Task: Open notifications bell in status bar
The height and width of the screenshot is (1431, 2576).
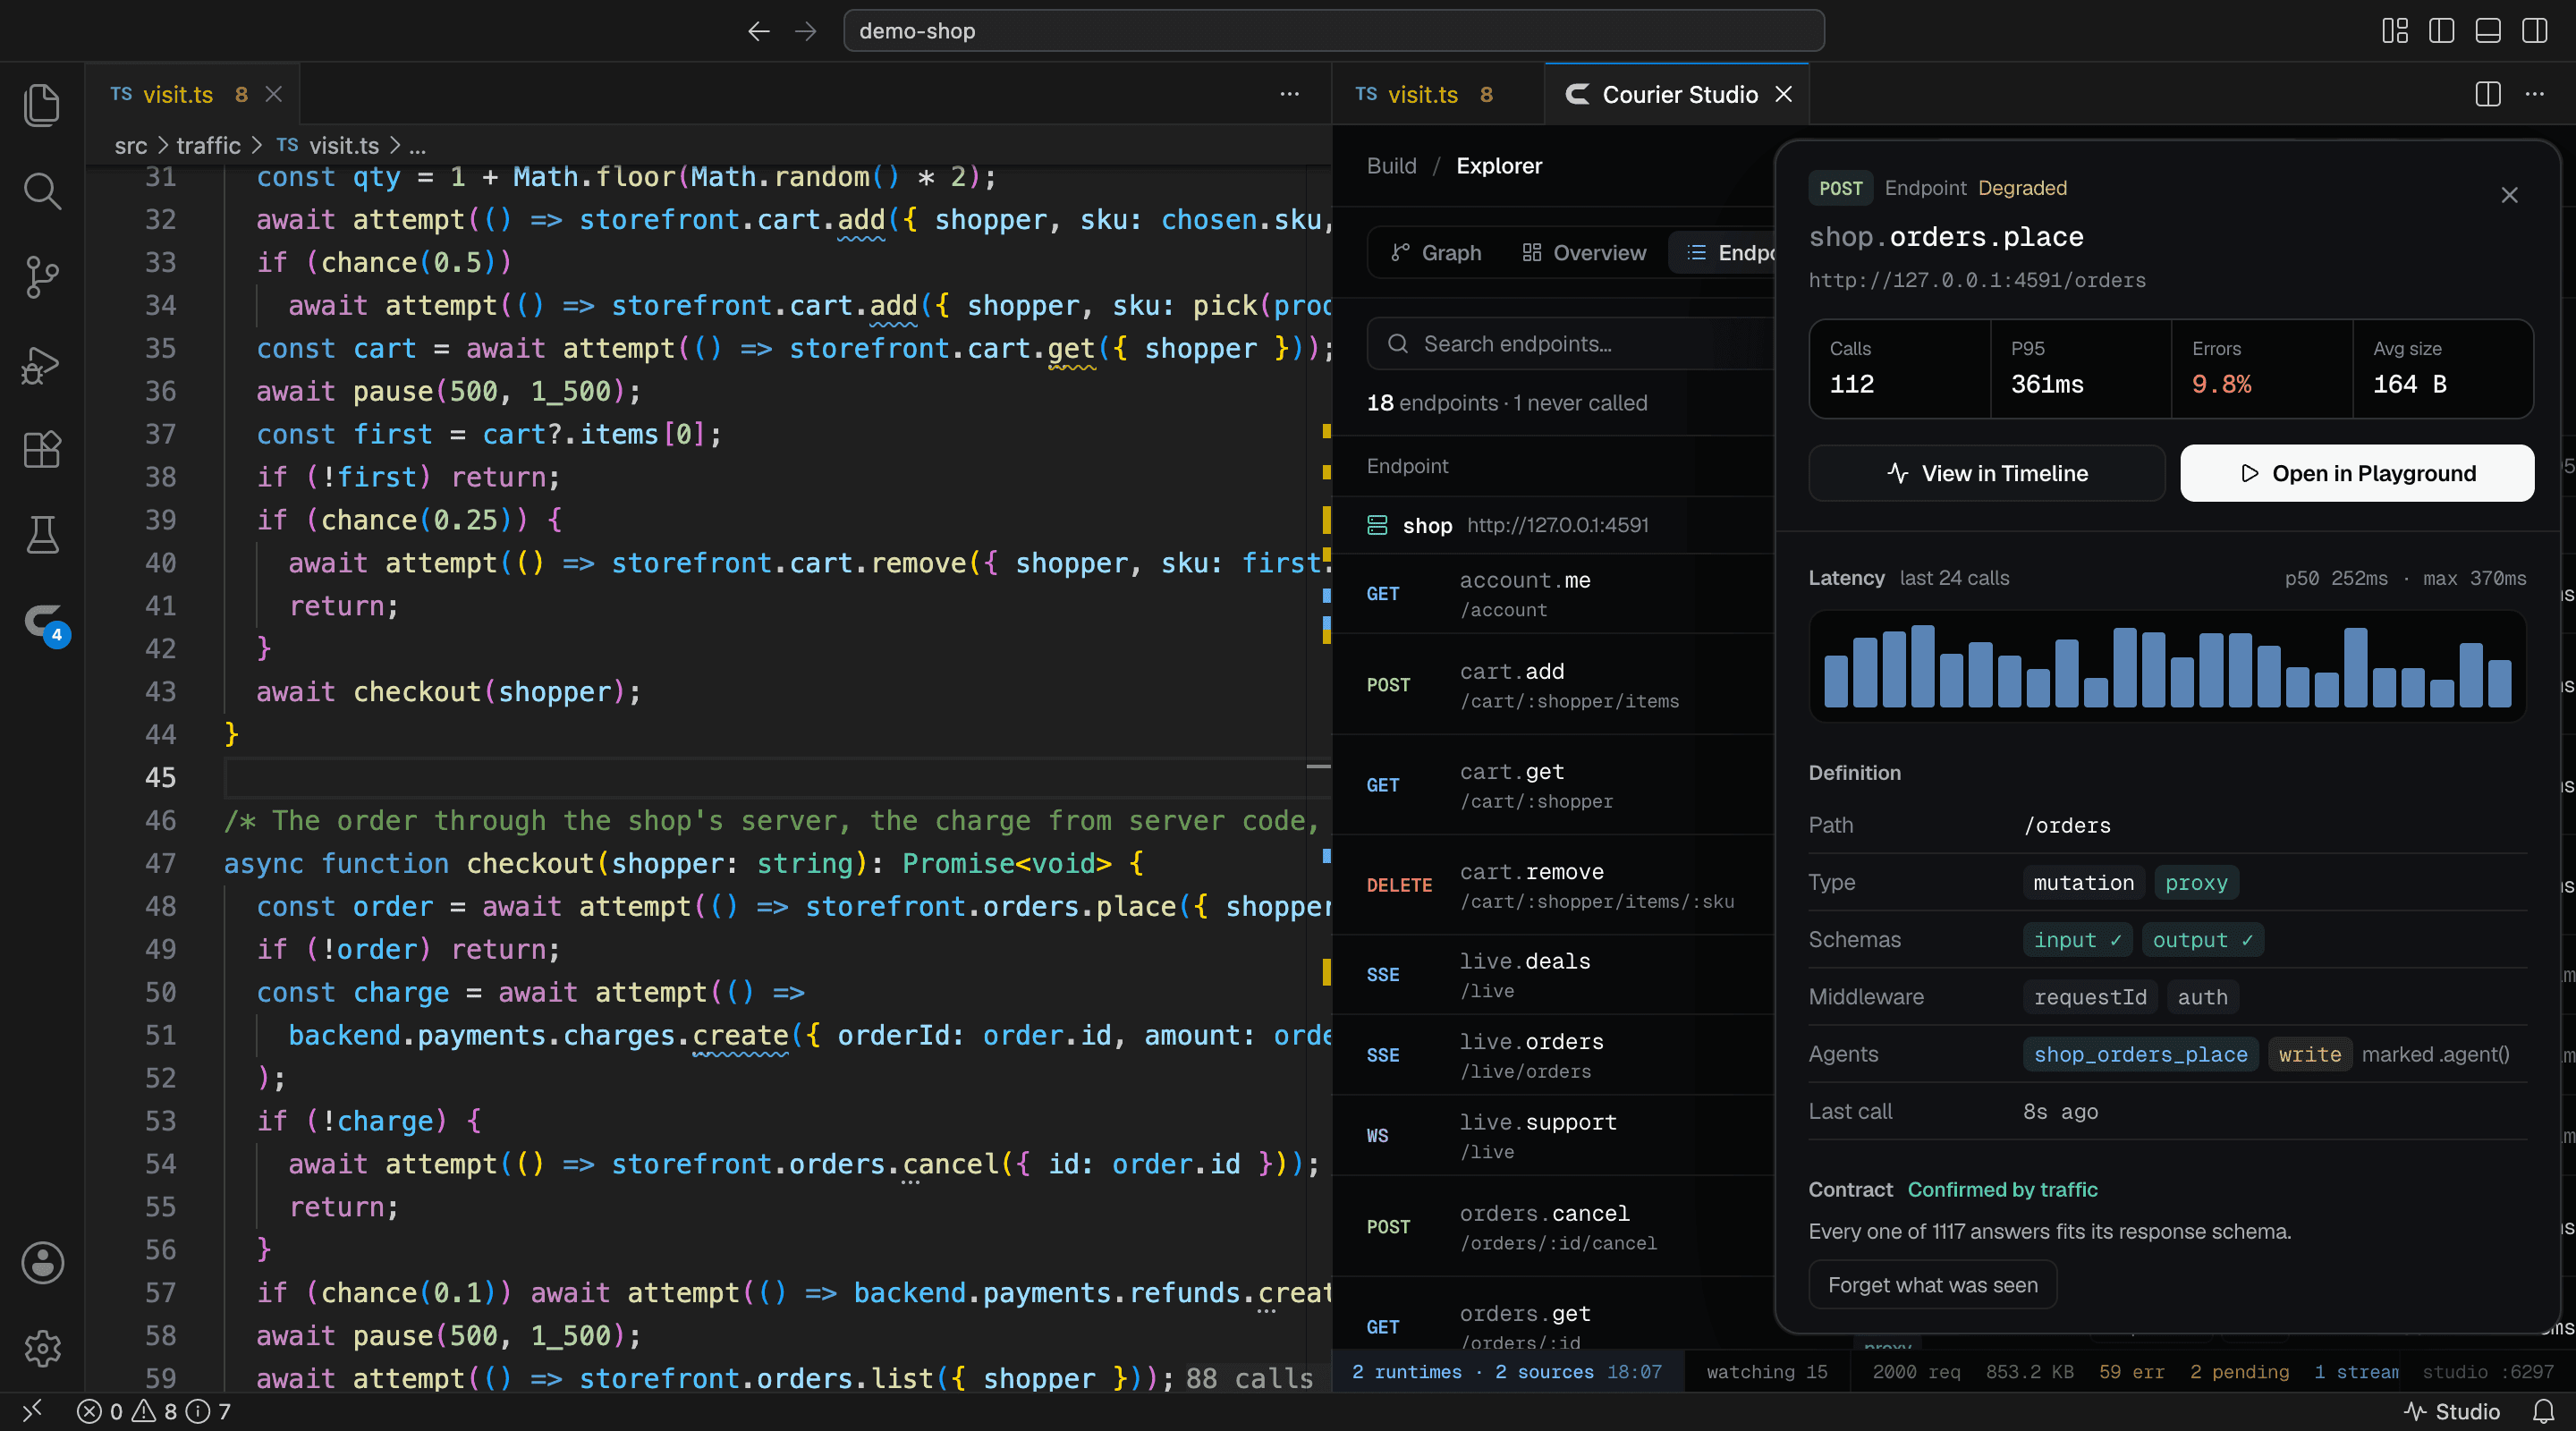Action: pos(2543,1411)
